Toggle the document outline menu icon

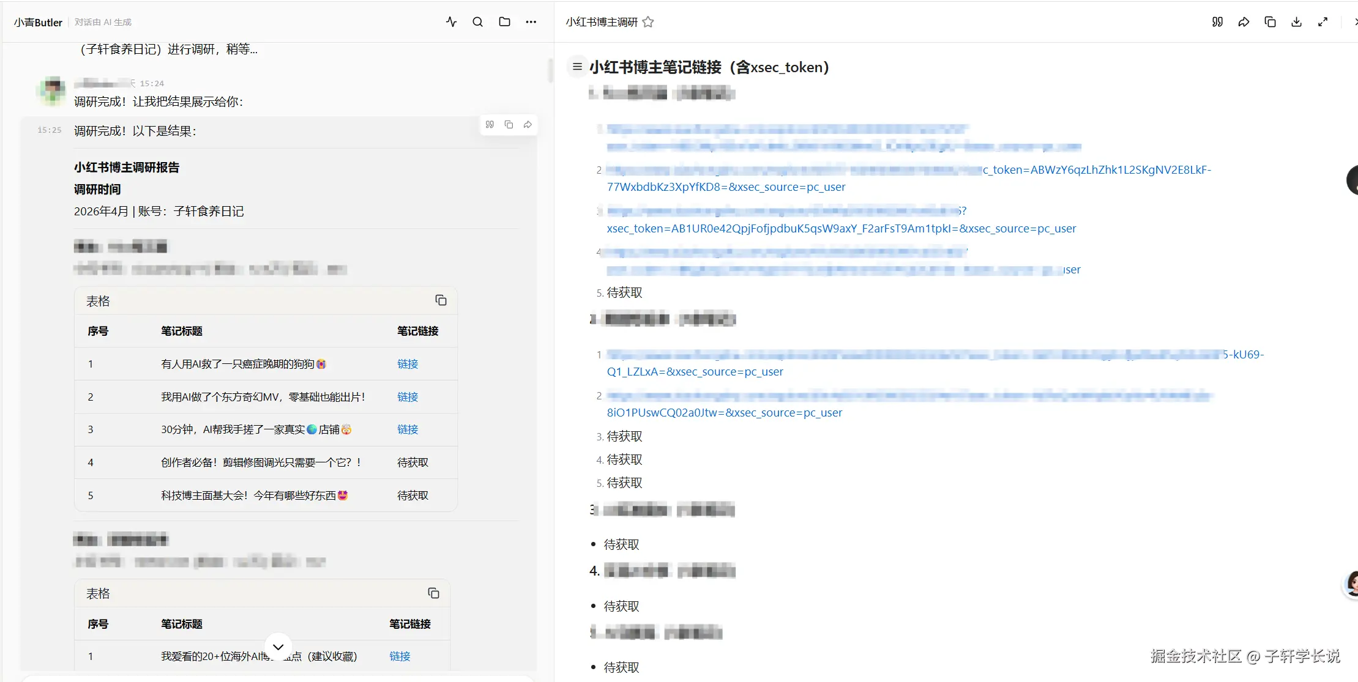click(576, 67)
